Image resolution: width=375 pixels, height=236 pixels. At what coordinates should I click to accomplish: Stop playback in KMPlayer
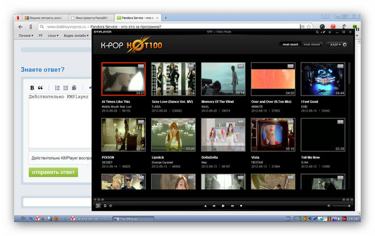tap(241, 206)
